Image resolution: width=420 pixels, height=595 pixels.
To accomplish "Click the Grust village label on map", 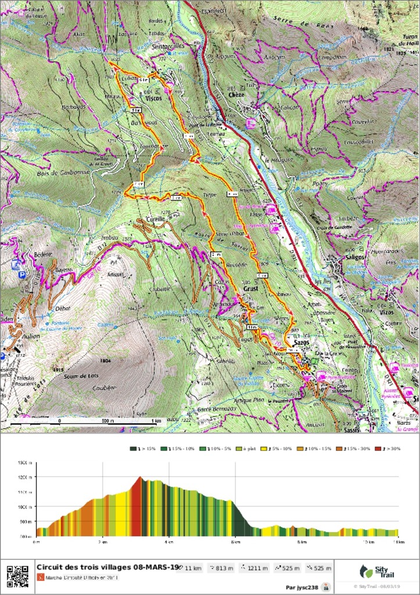I will point(250,289).
